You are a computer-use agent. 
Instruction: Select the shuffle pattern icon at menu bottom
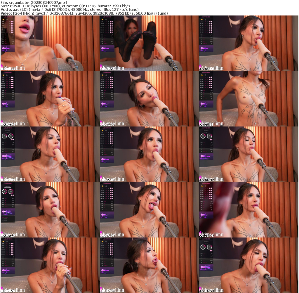(13, 43)
